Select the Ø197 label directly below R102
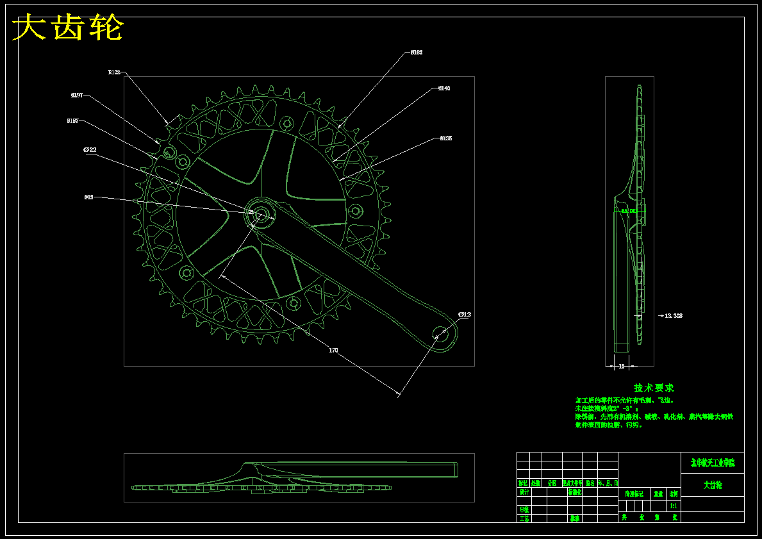762x539 pixels. tap(77, 95)
